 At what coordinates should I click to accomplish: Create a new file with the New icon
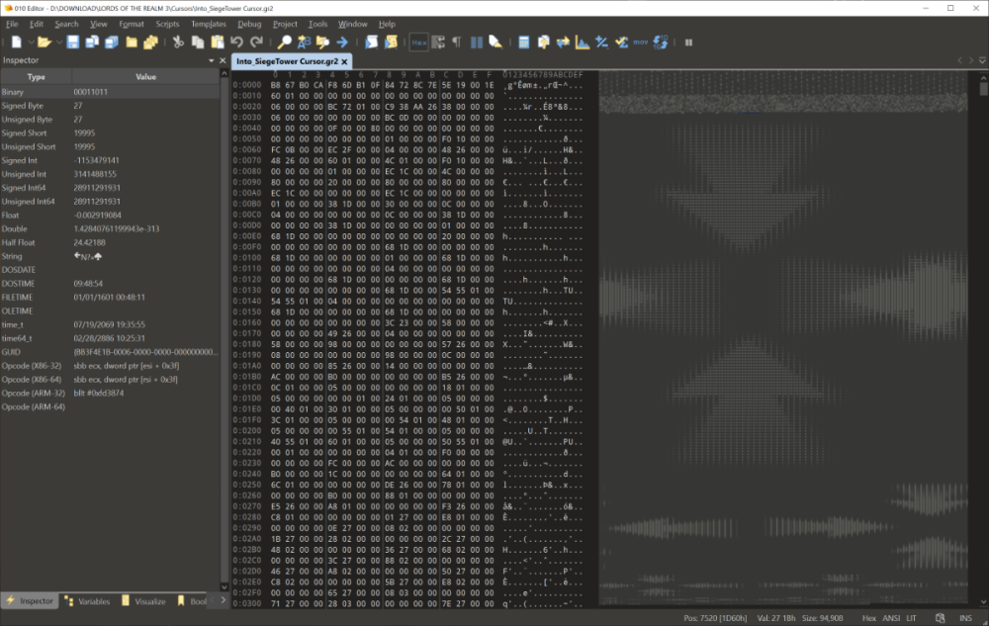pyautogui.click(x=16, y=43)
